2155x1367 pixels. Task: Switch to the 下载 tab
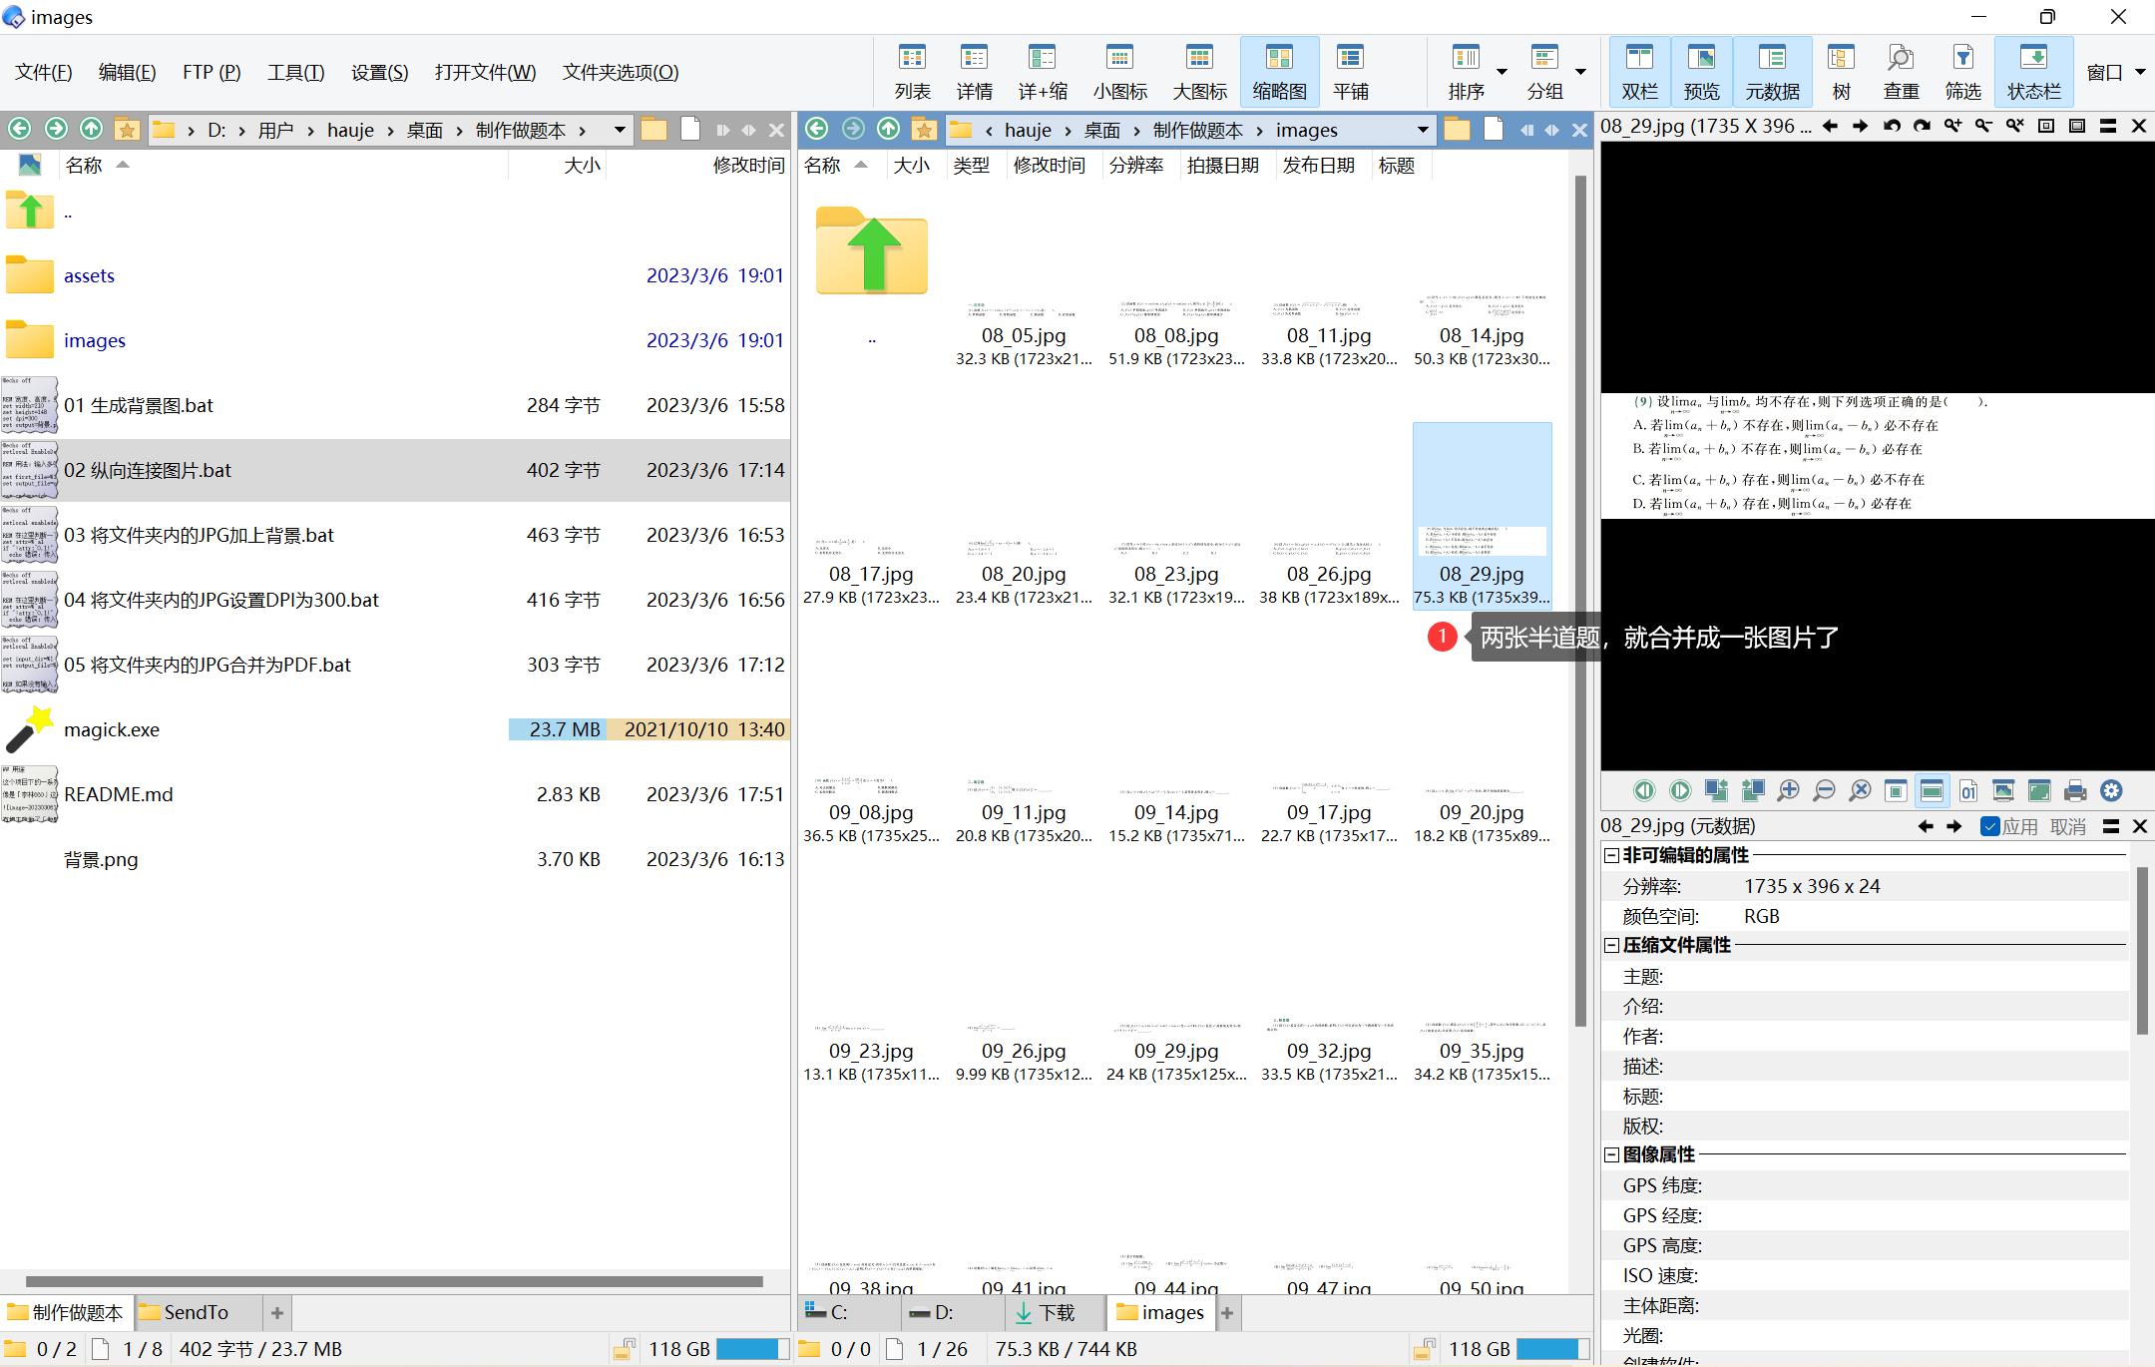coord(1046,1313)
